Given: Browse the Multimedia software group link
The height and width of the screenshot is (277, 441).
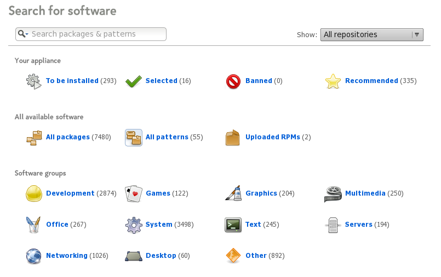Looking at the screenshot, I should point(365,193).
